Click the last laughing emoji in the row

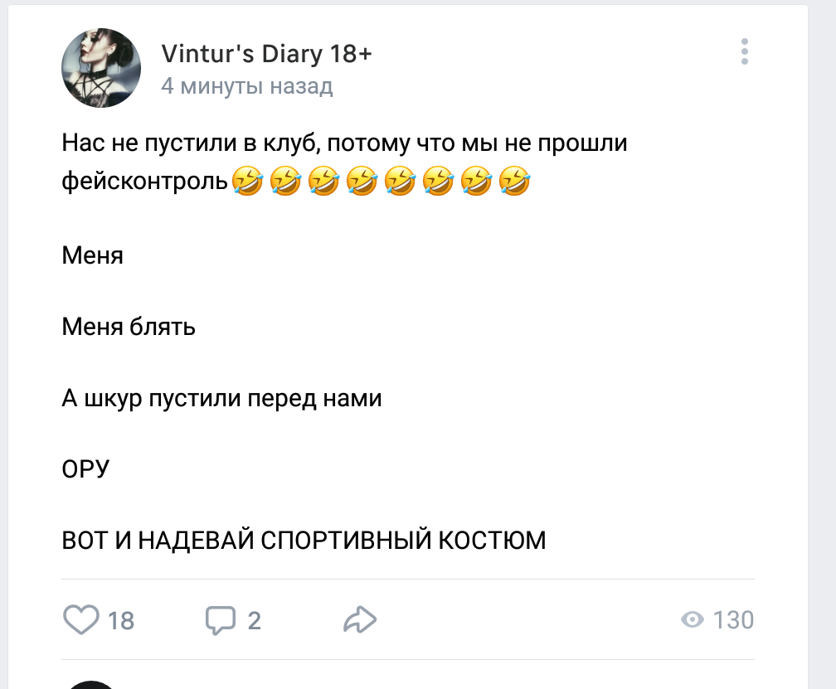[514, 180]
